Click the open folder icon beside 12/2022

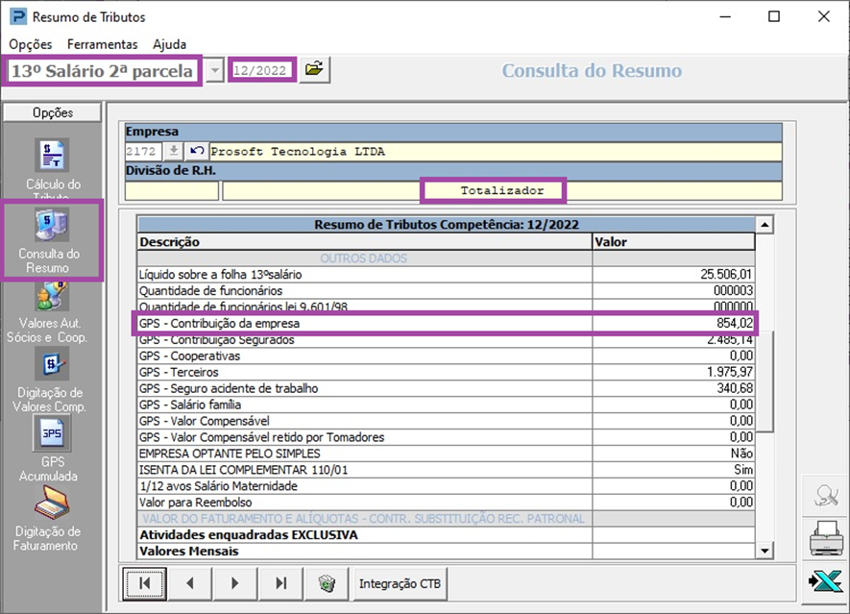coord(314,70)
